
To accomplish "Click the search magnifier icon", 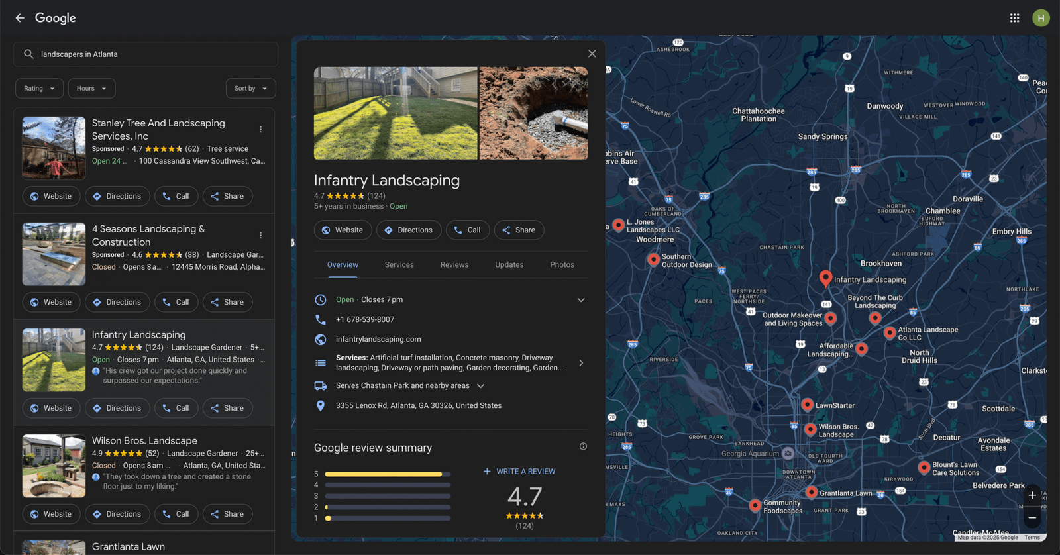I will (28, 54).
